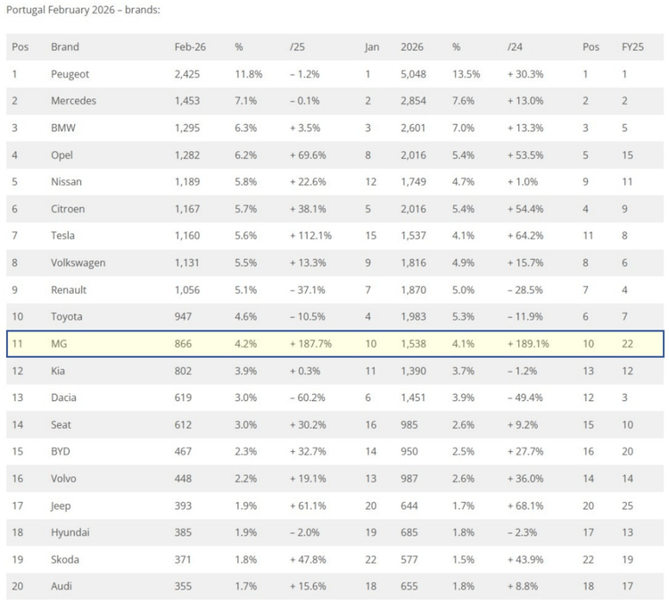
Task: Click the Jan column header
Action: click(x=372, y=46)
